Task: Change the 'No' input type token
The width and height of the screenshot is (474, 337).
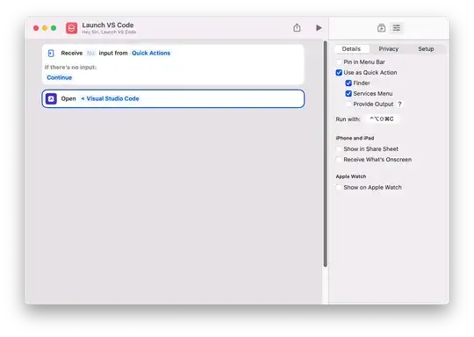Action: coord(90,54)
